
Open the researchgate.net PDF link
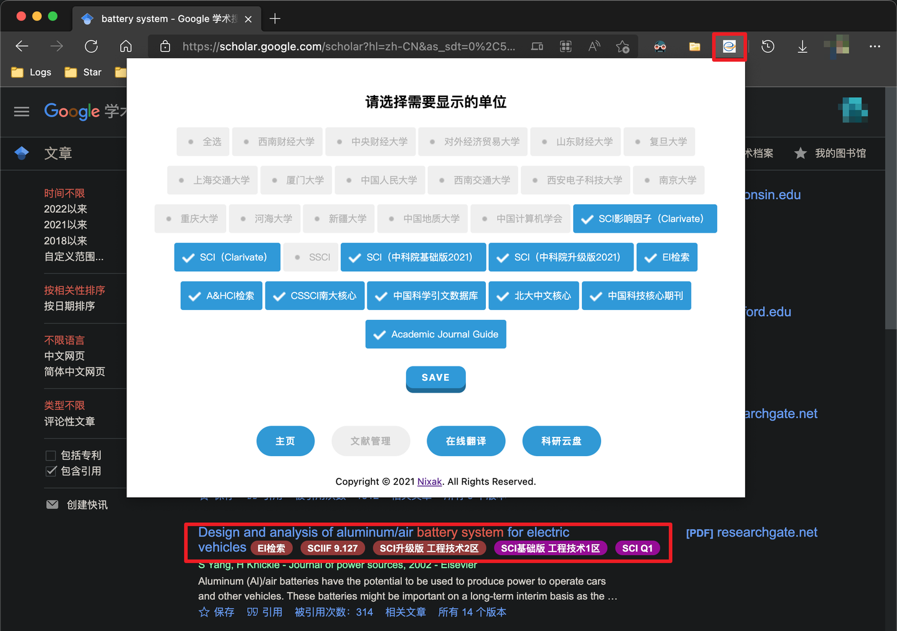pyautogui.click(x=751, y=532)
